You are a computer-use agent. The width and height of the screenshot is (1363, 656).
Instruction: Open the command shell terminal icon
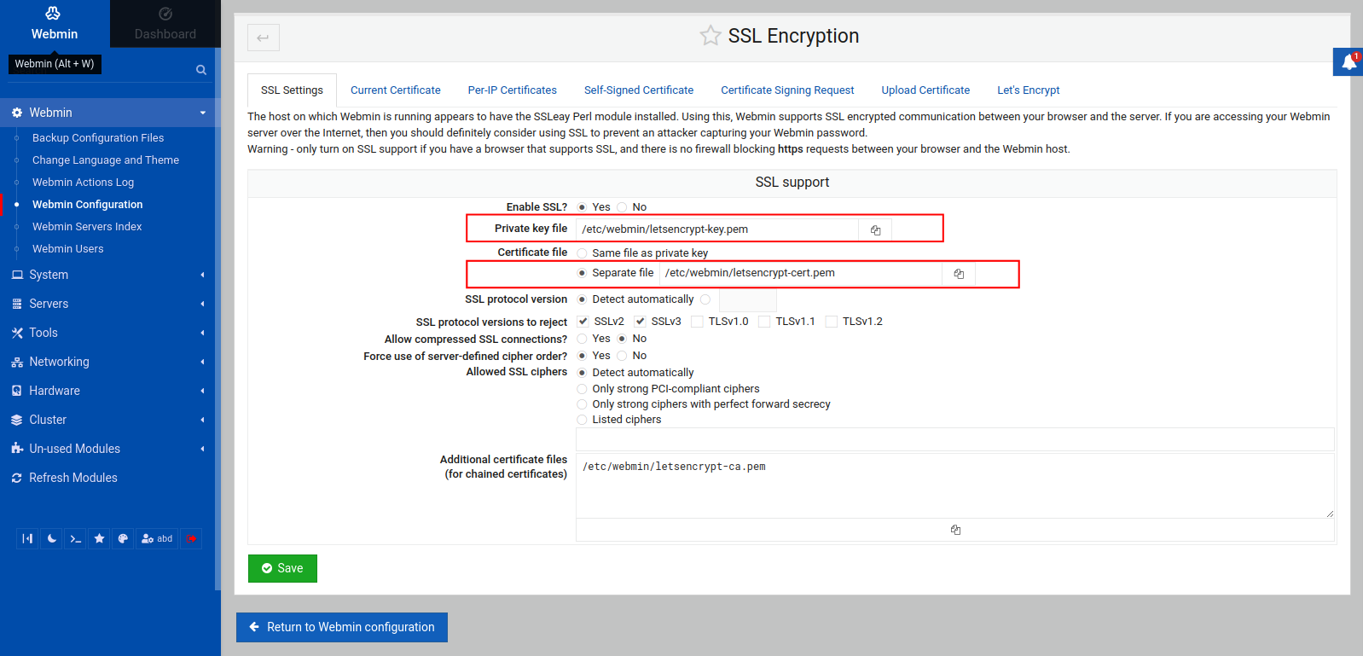[75, 538]
